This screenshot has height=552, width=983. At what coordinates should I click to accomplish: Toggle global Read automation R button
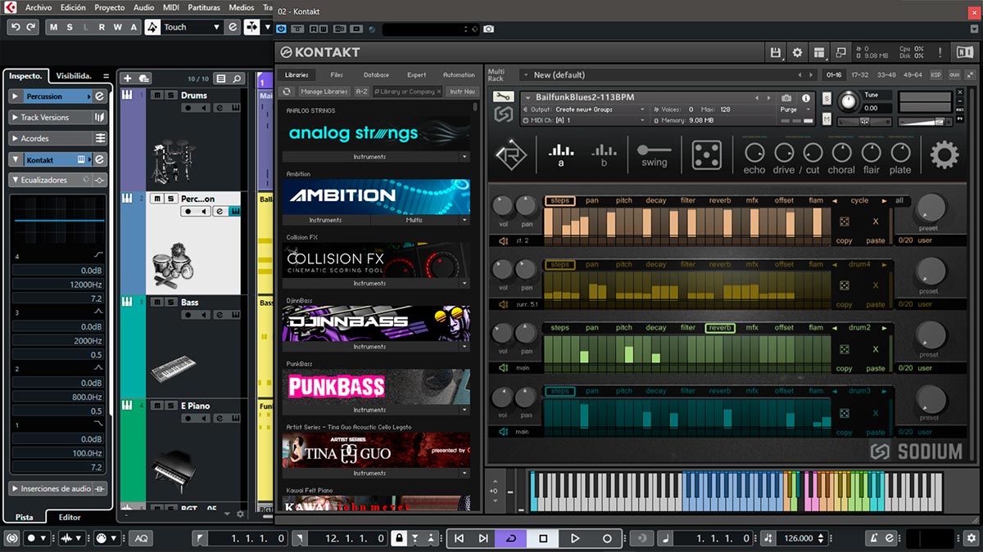coord(102,27)
